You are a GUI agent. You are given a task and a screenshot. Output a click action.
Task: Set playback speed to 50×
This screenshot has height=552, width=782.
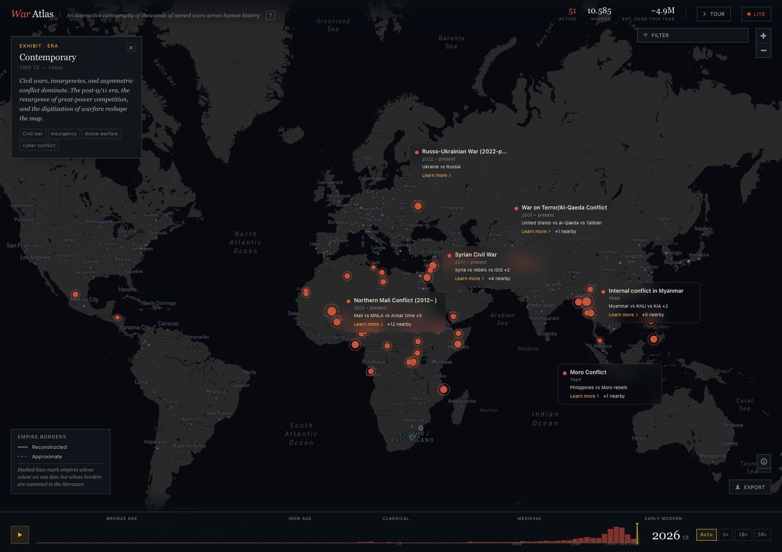pyautogui.click(x=762, y=535)
